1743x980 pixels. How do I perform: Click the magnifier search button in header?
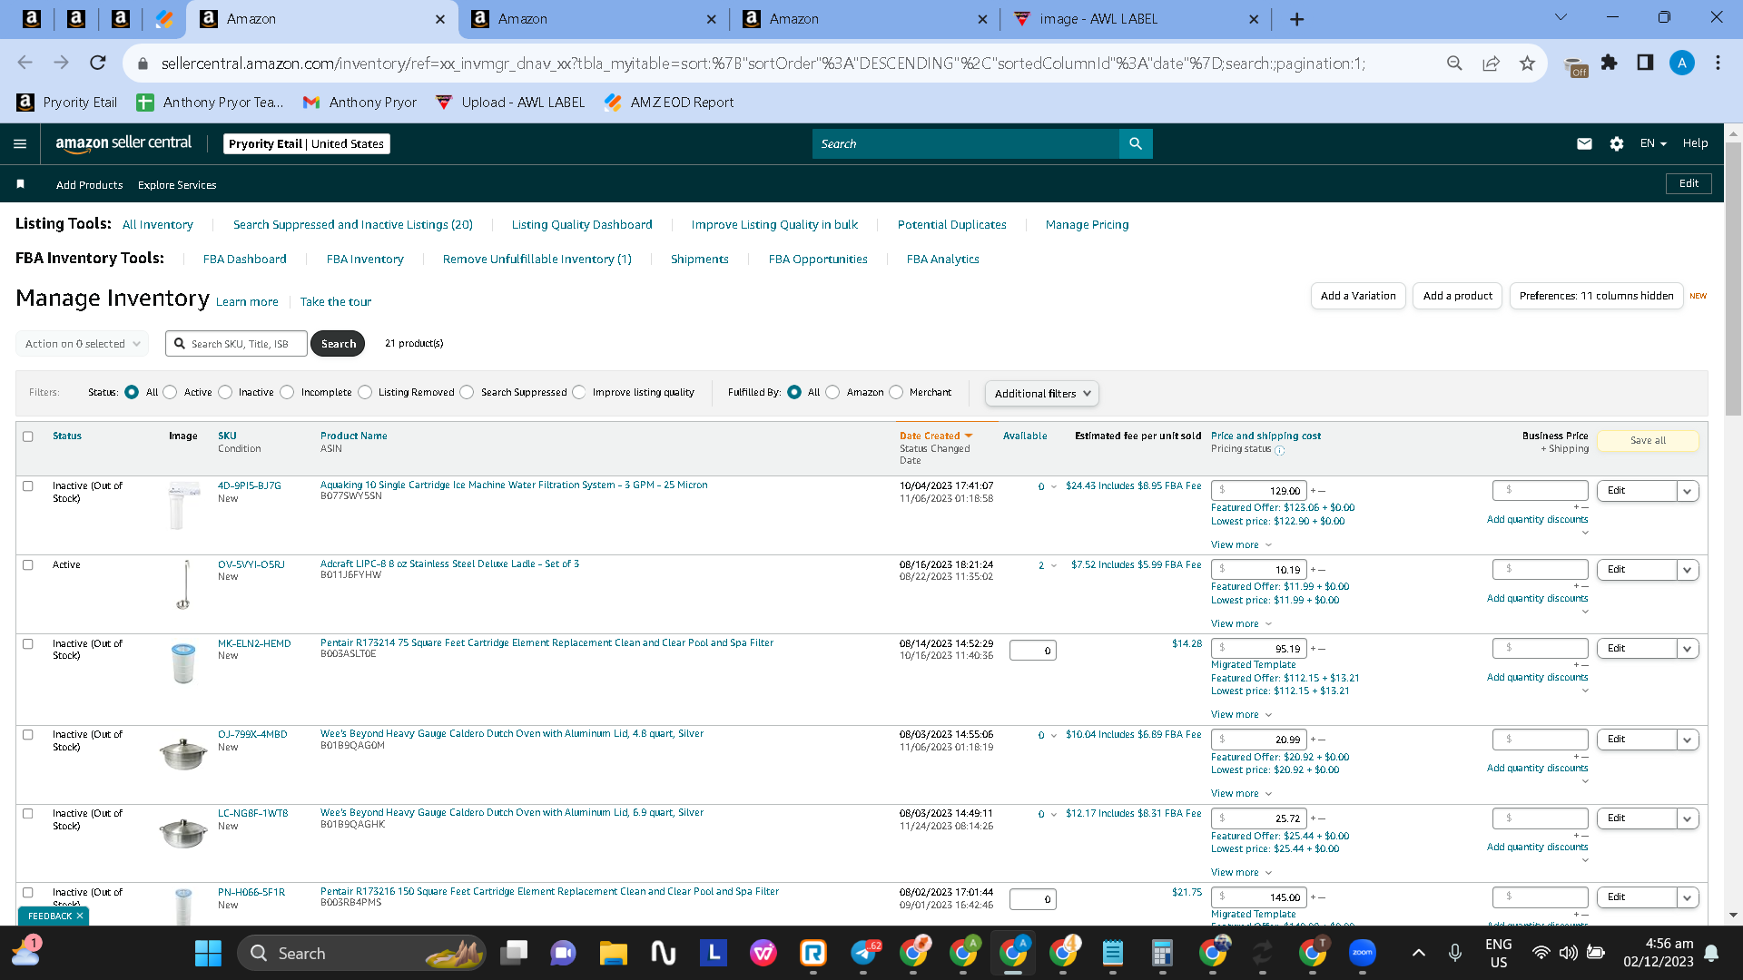click(1136, 143)
